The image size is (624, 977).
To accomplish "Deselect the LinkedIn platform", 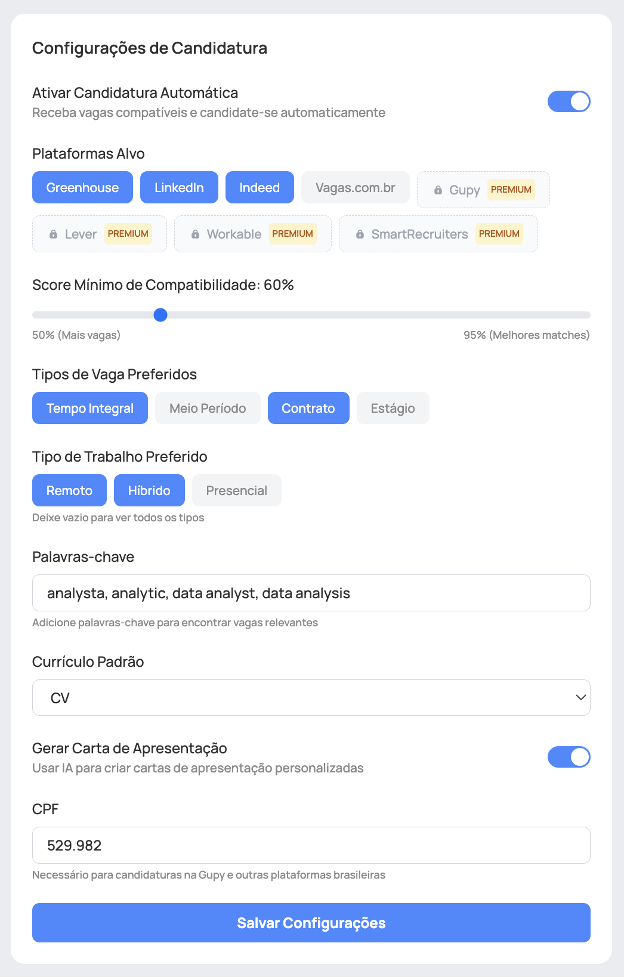I will 179,187.
